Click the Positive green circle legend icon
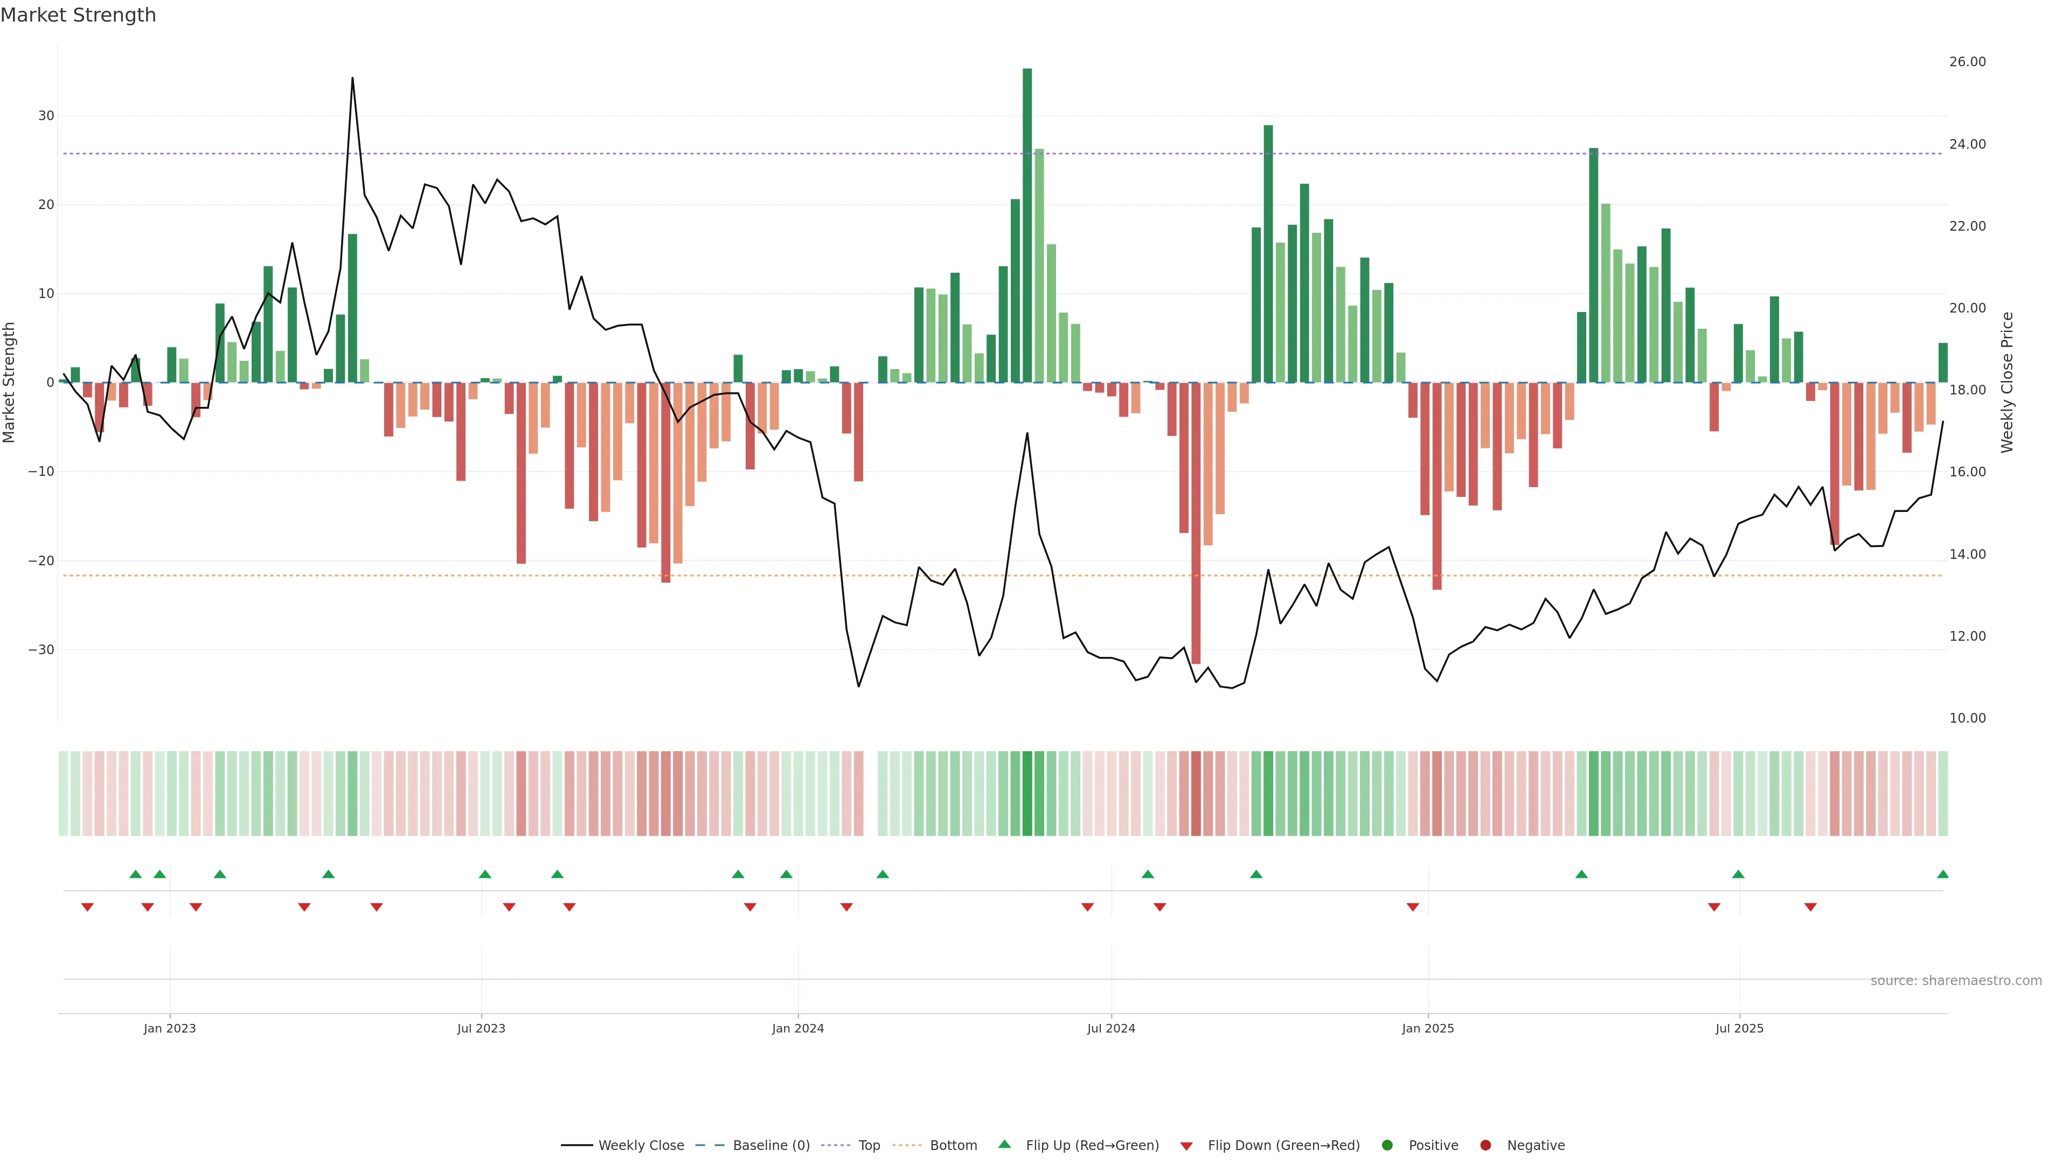2069x1164 pixels. [1387, 1146]
